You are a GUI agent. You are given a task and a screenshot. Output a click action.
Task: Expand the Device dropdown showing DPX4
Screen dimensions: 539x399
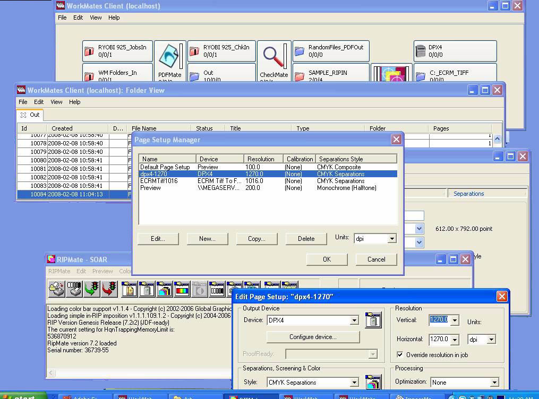click(354, 320)
